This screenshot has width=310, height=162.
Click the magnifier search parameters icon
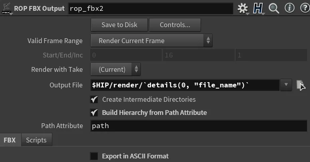[274, 8]
